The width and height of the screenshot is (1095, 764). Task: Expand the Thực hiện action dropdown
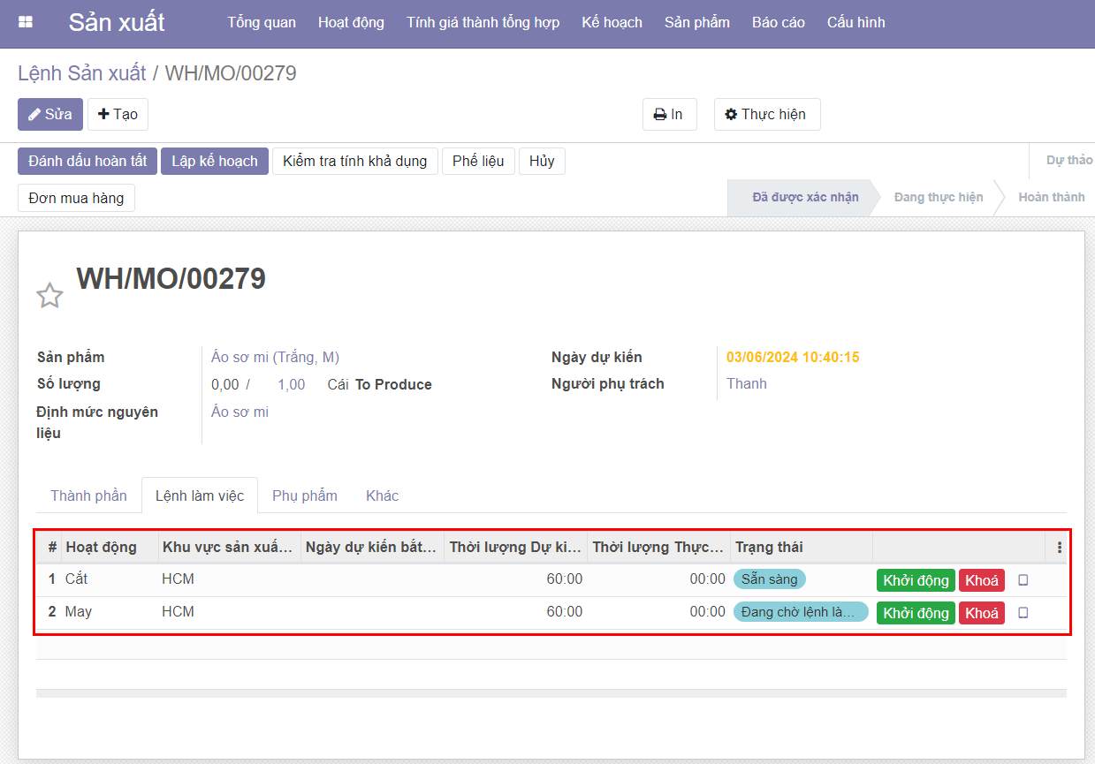tap(766, 114)
